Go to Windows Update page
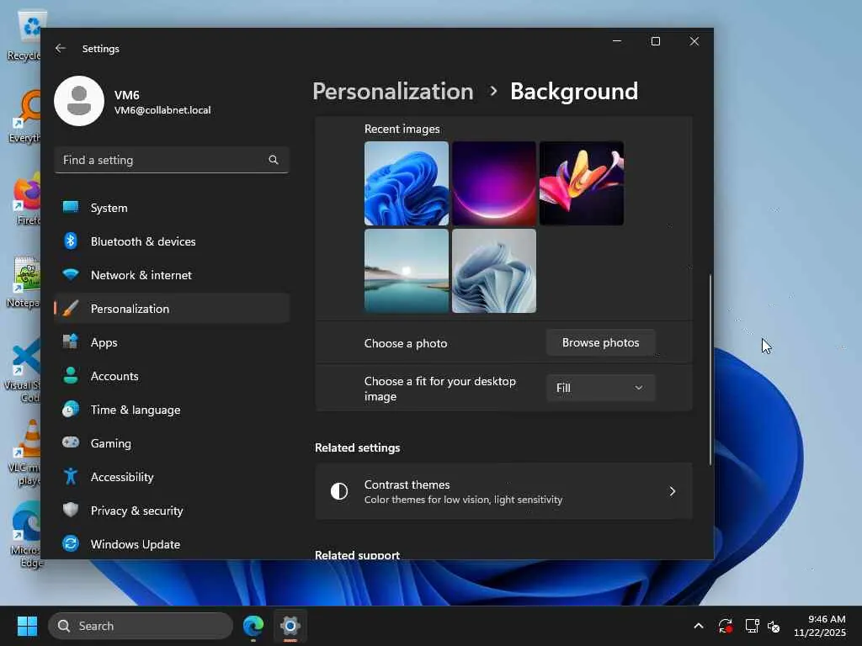This screenshot has width=862, height=646. click(135, 544)
